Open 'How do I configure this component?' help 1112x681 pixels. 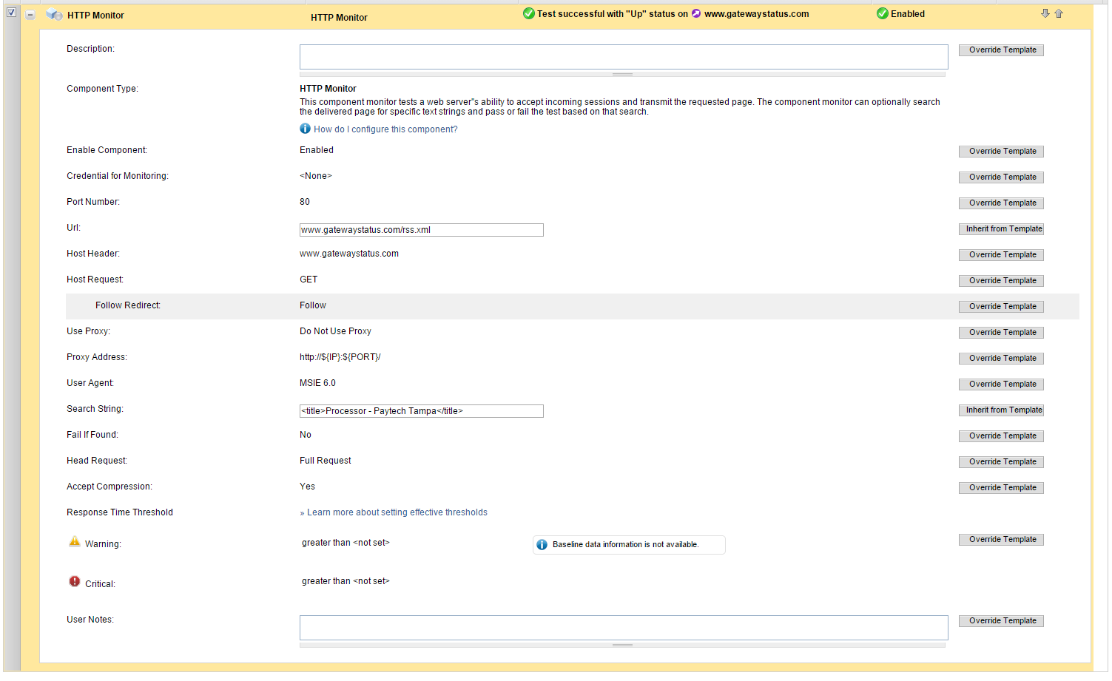385,129
